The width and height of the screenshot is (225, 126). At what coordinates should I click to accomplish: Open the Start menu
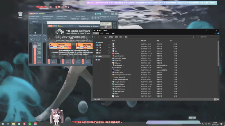tap(3, 124)
